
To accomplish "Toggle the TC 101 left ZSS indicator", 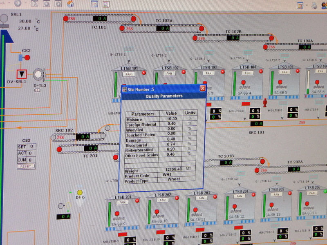I will click(66, 18).
